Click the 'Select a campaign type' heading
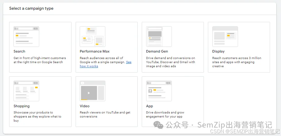Viewport: 281px width, 136px height. click(31, 8)
